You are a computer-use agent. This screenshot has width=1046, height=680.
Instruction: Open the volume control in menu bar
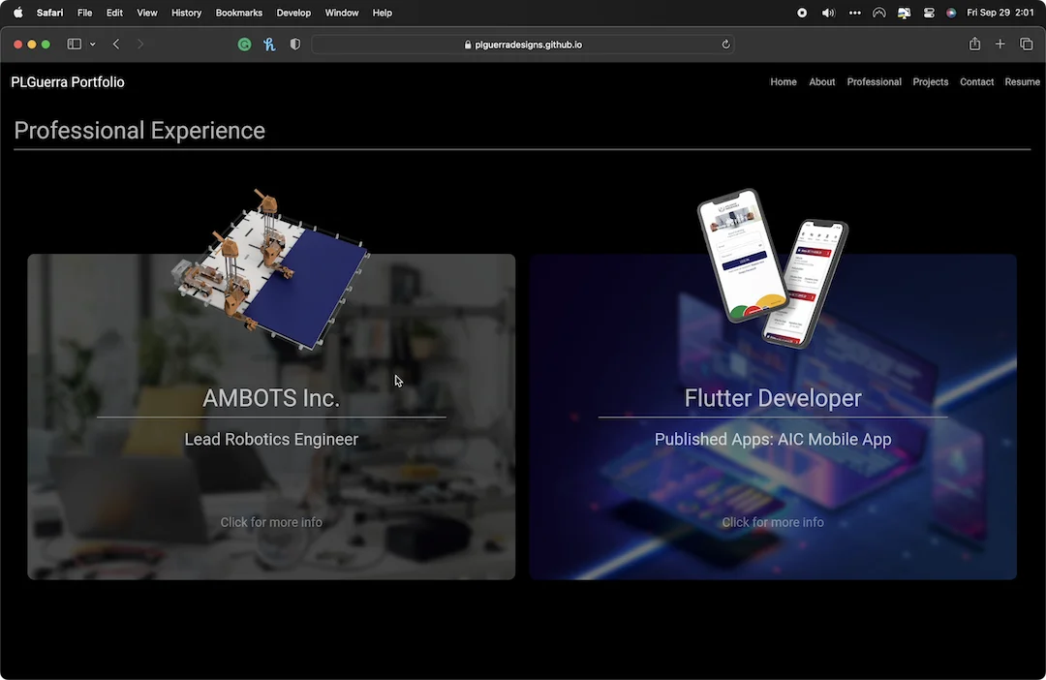point(828,13)
